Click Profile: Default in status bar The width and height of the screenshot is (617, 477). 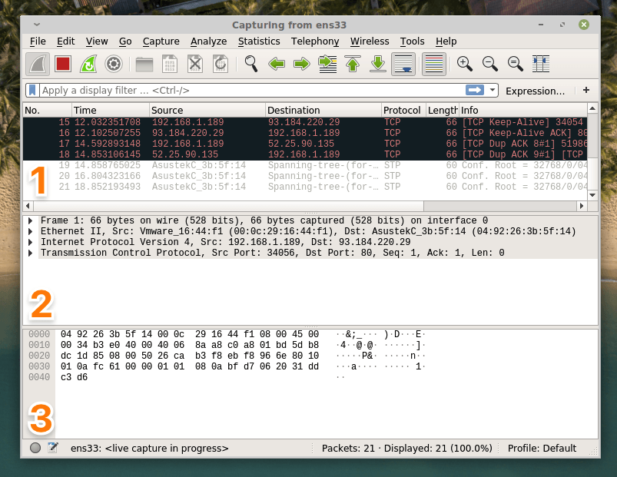(x=542, y=449)
